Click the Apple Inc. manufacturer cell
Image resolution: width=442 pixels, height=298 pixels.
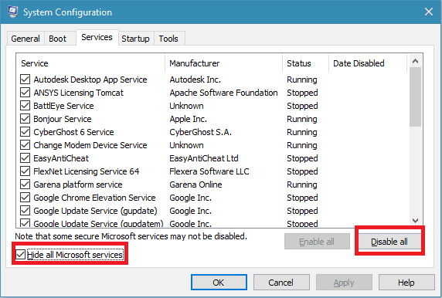tap(188, 119)
